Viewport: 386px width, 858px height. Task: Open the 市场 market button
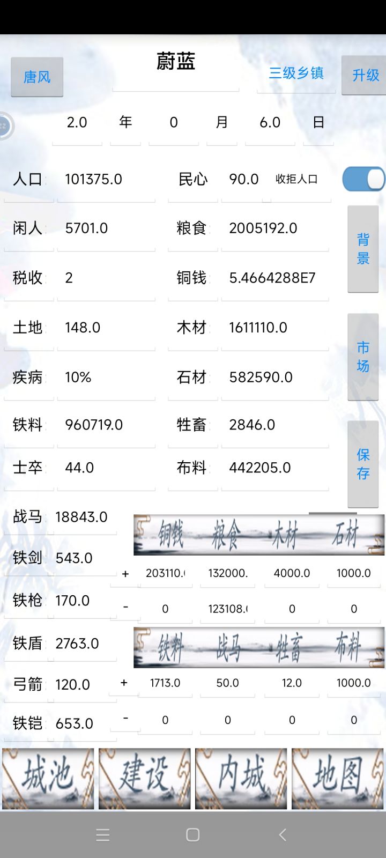[x=363, y=357]
